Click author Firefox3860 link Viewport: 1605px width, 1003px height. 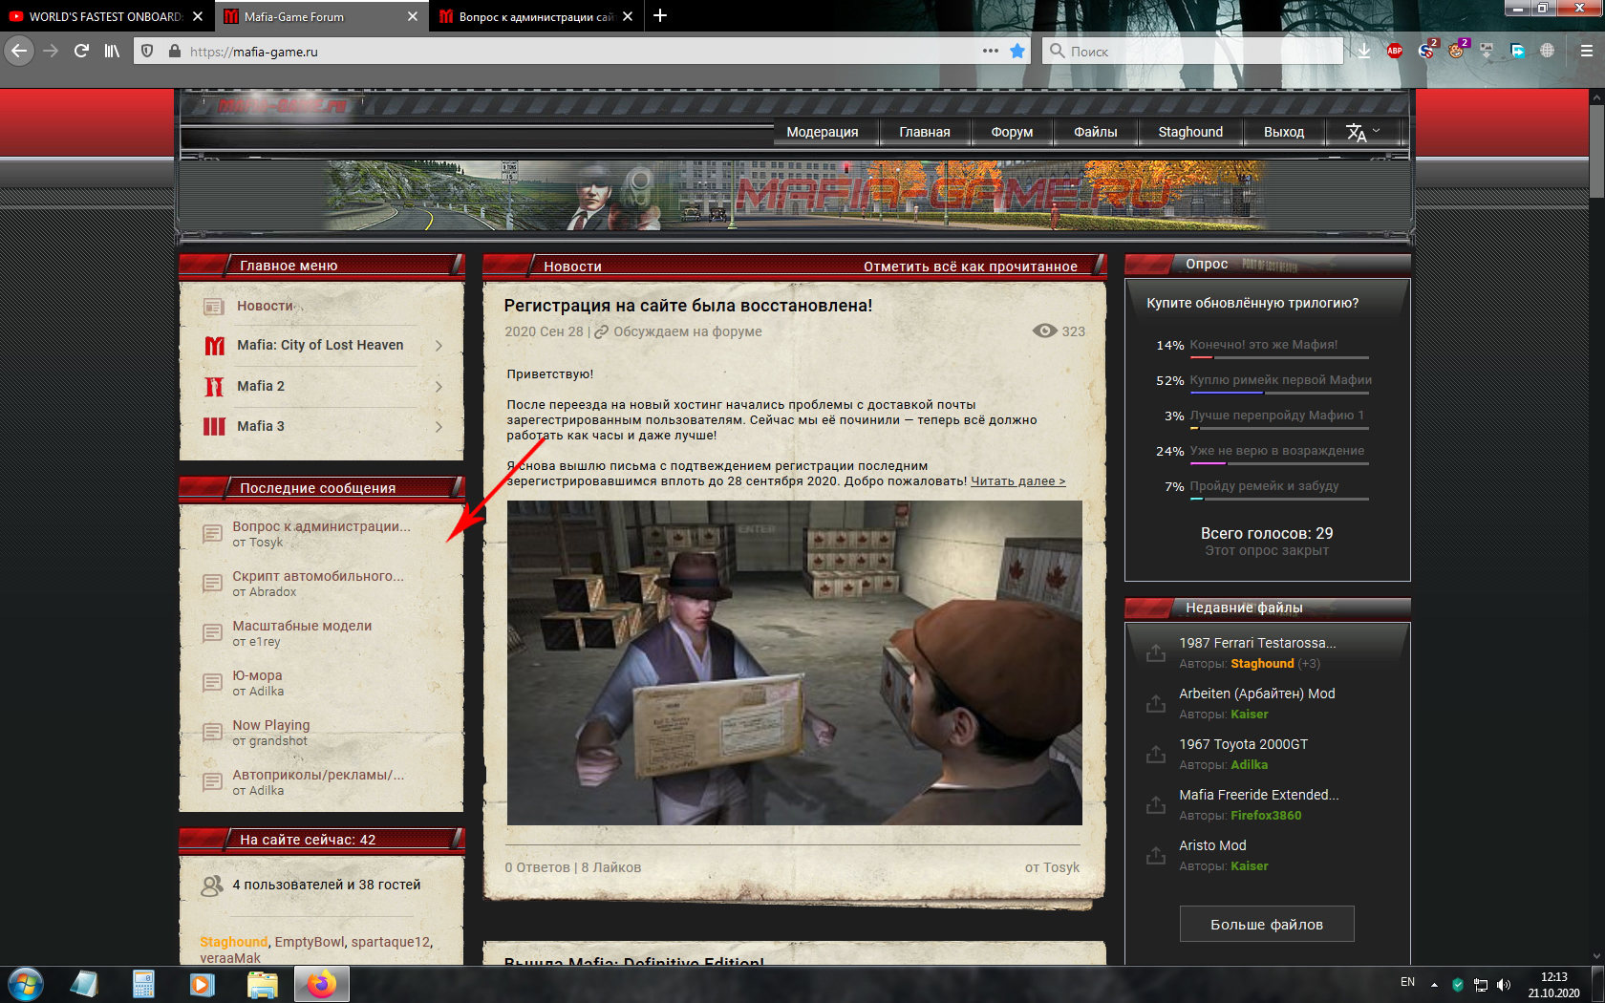1266,816
